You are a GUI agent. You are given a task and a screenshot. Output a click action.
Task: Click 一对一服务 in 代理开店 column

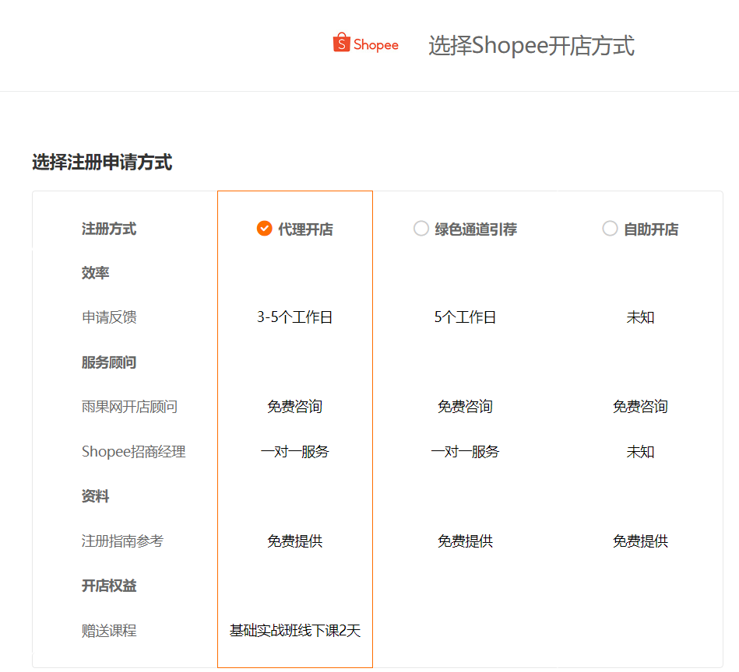coord(295,452)
